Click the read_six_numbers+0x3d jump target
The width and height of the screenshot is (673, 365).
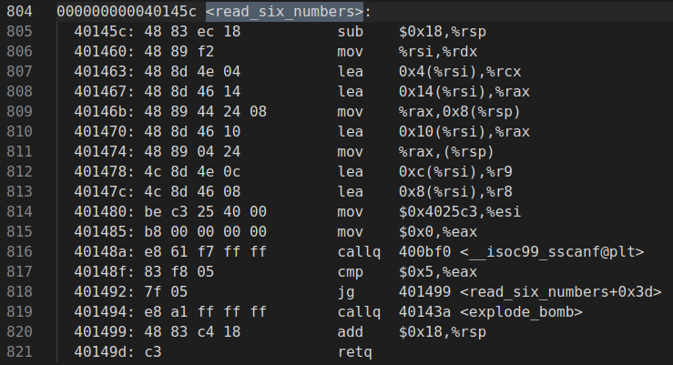(560, 291)
